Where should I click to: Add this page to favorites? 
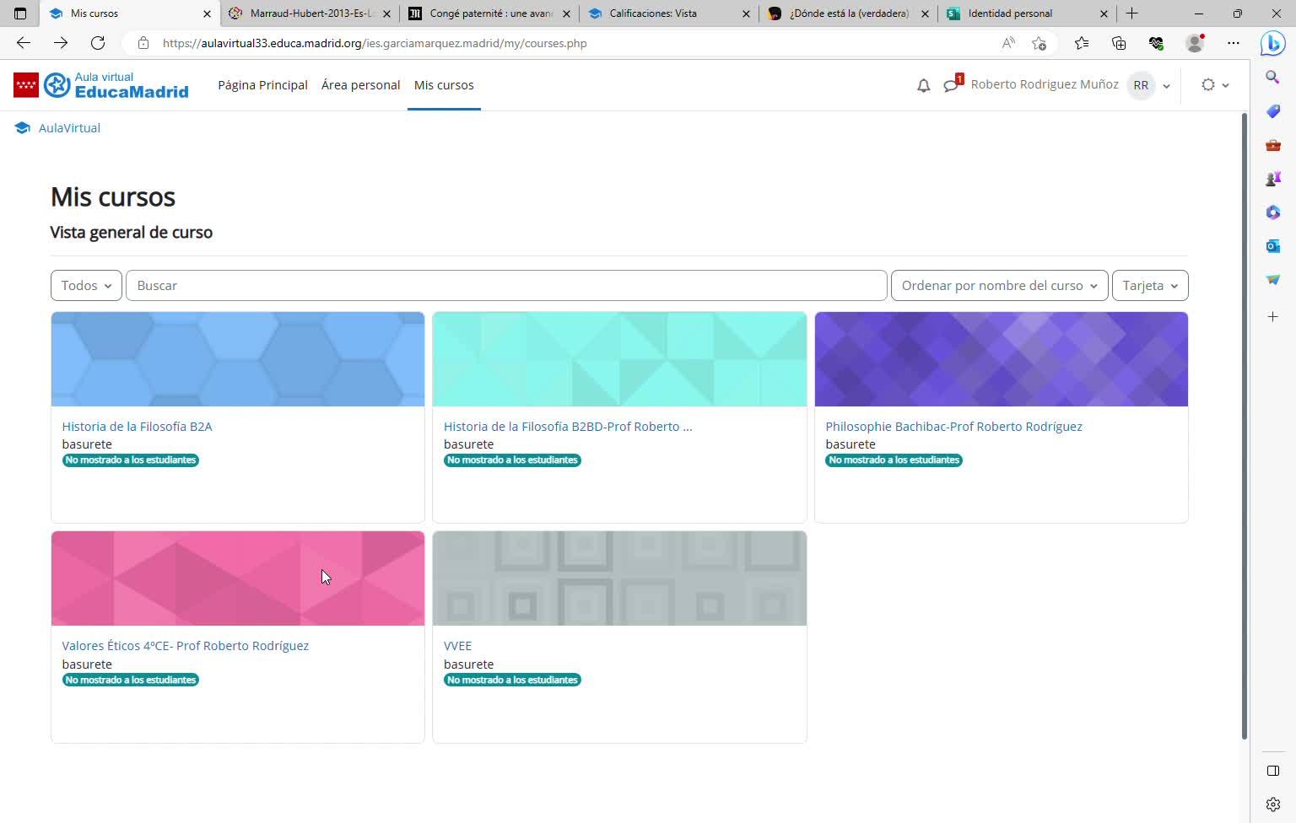pyautogui.click(x=1039, y=43)
